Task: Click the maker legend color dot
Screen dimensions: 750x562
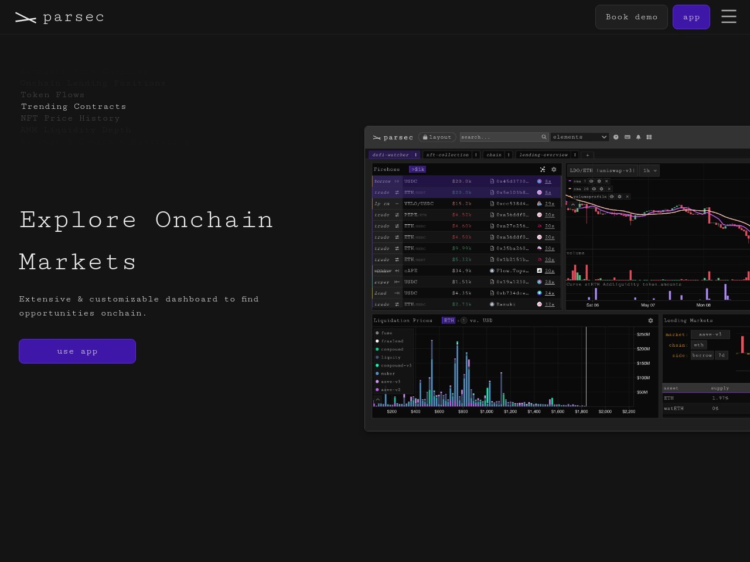Action: [x=377, y=373]
